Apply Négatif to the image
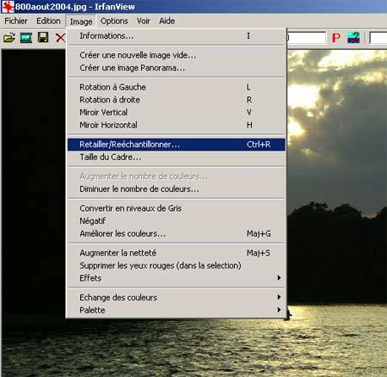 click(176, 221)
